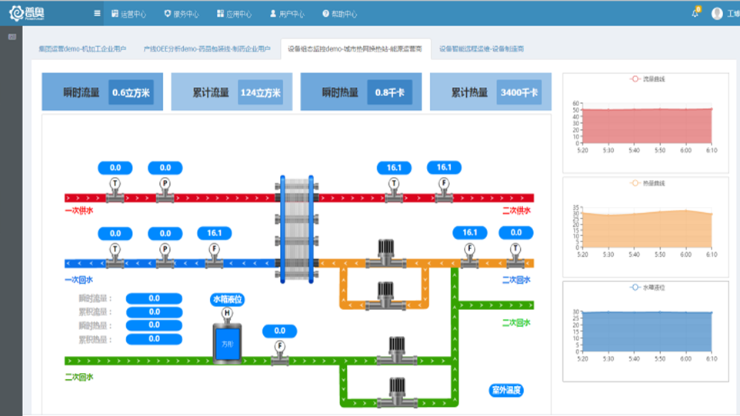Click the 0.0 value above the green pipe F sensor

(280, 331)
